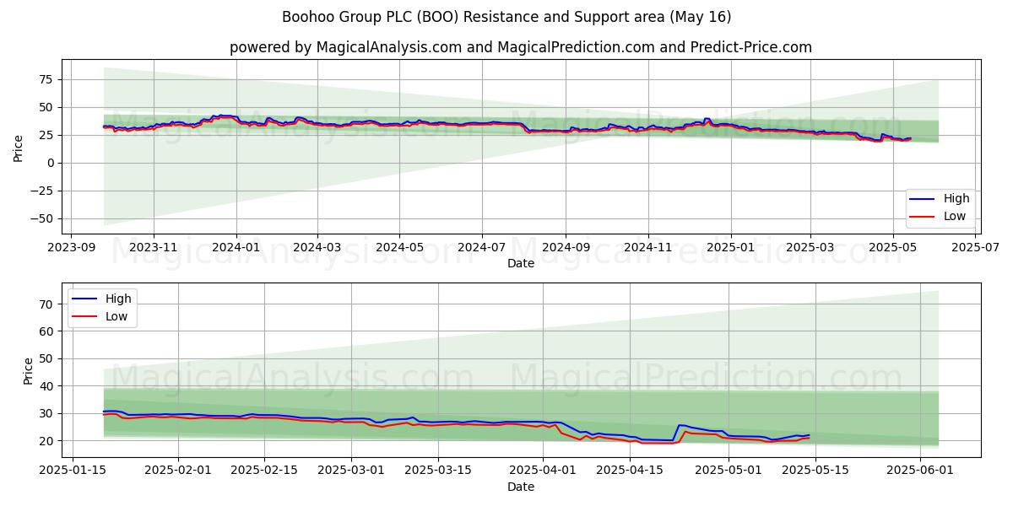Click the '2025-01-15' tick label
Screen dimensions: 1013x506
point(73,471)
